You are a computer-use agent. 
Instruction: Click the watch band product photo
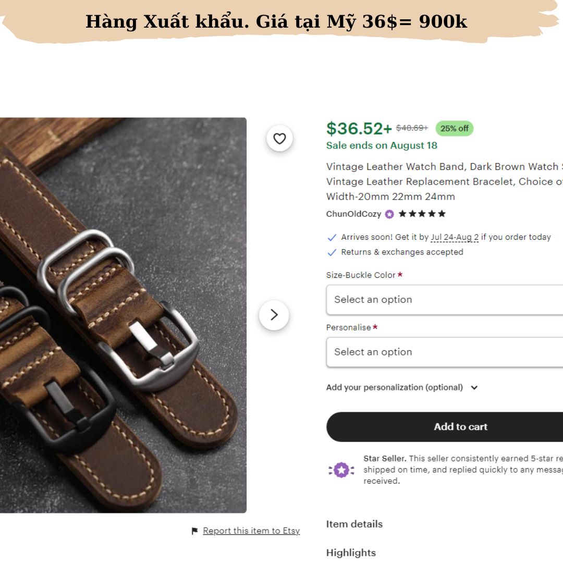pos(123,315)
